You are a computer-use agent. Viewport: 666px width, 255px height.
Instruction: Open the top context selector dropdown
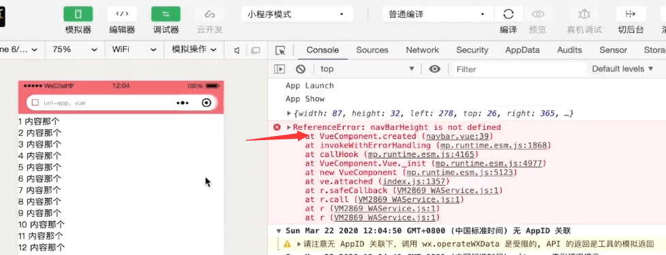tap(367, 69)
